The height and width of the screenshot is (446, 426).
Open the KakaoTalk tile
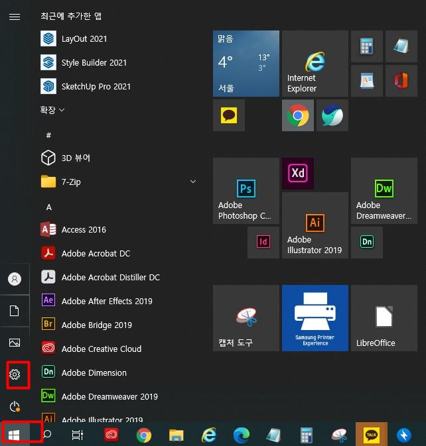point(229,115)
